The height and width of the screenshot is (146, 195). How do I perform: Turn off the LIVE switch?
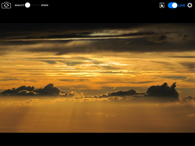point(173,5)
